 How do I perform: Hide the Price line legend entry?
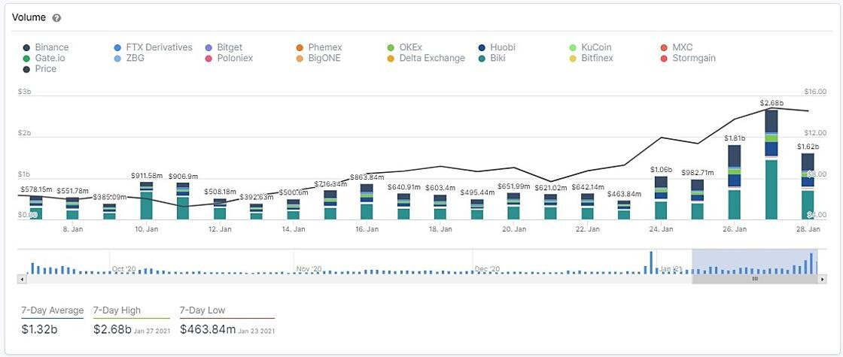(x=39, y=68)
